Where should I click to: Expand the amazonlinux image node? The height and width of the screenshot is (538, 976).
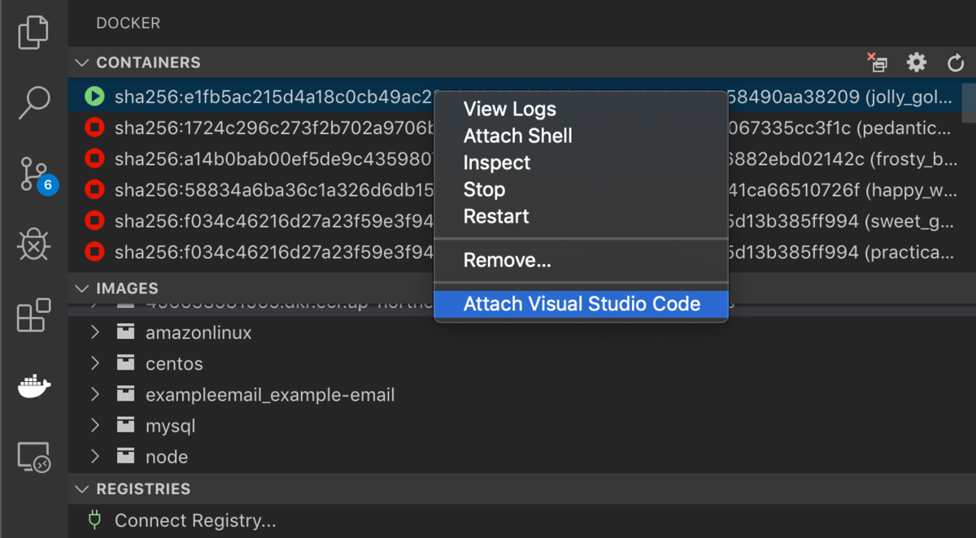(95, 332)
